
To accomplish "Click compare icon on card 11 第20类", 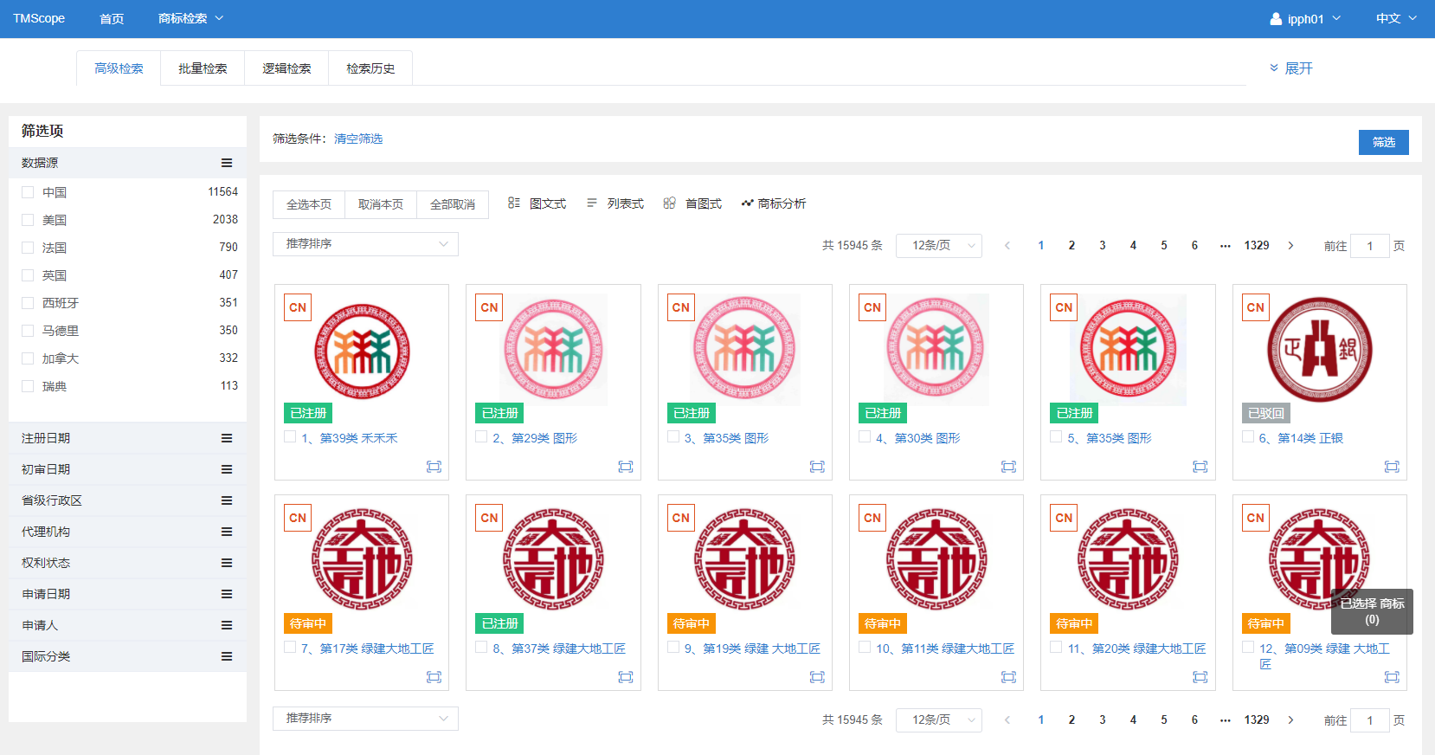I will pyautogui.click(x=1200, y=677).
